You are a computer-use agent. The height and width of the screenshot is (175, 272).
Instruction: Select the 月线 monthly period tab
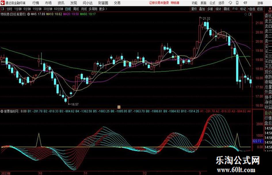click(x=84, y=9)
